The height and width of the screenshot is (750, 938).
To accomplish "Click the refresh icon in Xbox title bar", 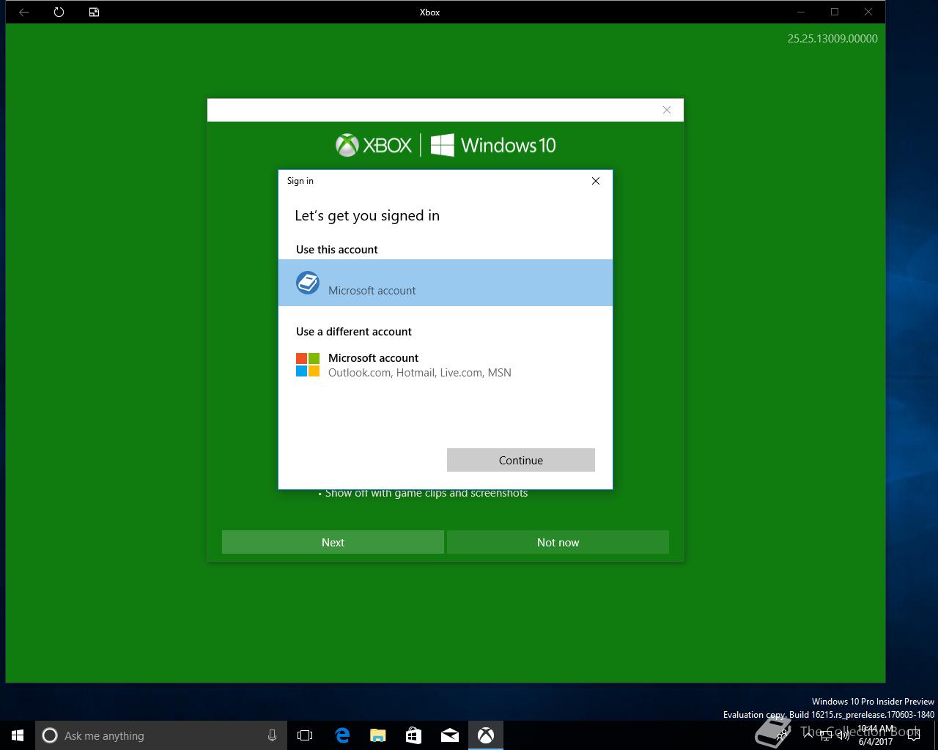I will click(59, 12).
